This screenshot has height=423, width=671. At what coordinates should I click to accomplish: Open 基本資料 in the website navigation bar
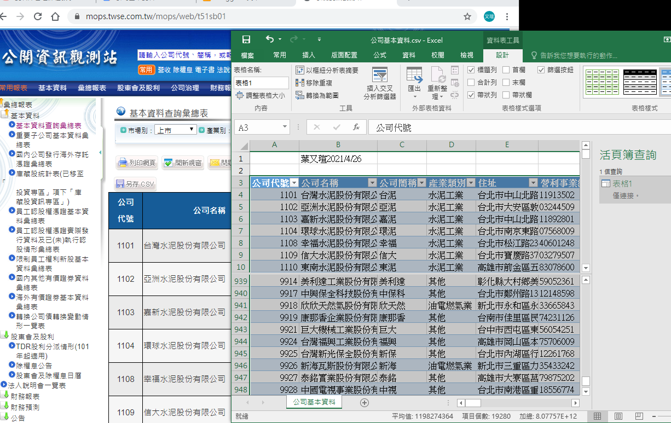(53, 88)
